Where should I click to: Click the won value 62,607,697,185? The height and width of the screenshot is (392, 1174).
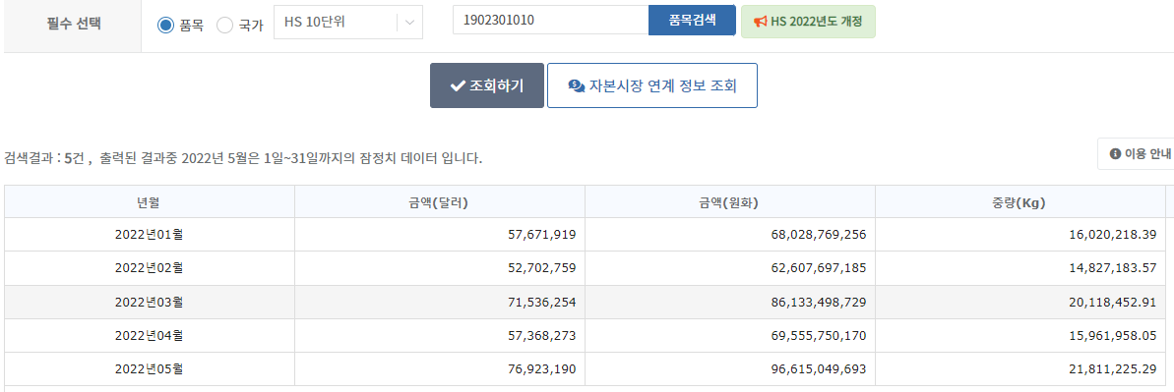click(x=818, y=268)
